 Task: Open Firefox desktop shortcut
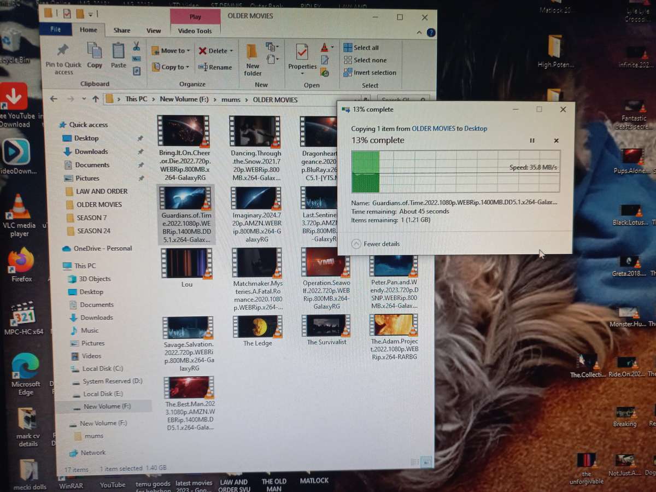pyautogui.click(x=21, y=261)
